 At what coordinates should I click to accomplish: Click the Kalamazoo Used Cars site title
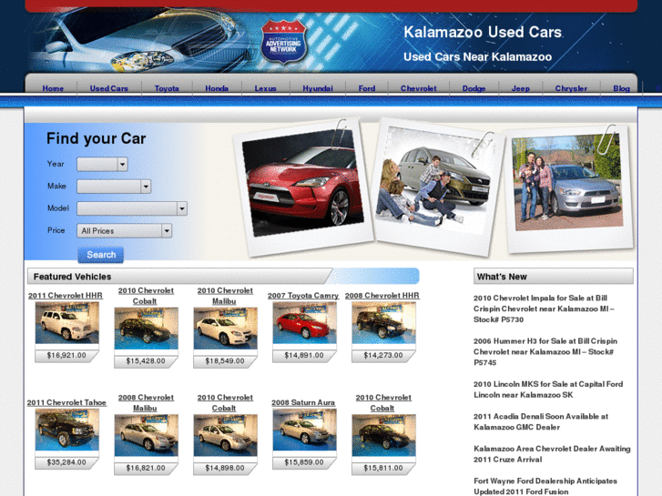(x=483, y=32)
